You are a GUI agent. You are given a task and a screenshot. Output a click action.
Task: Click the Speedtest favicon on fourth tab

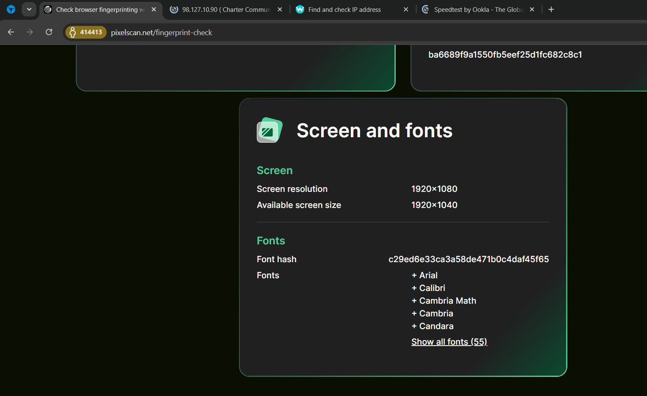425,9
